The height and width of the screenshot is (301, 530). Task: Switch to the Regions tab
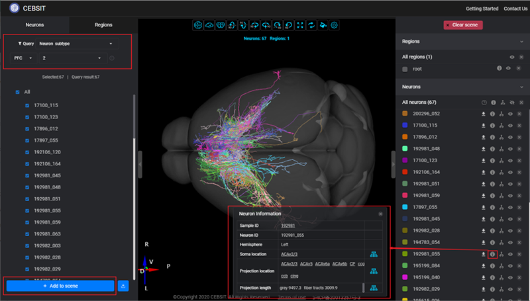tap(103, 24)
